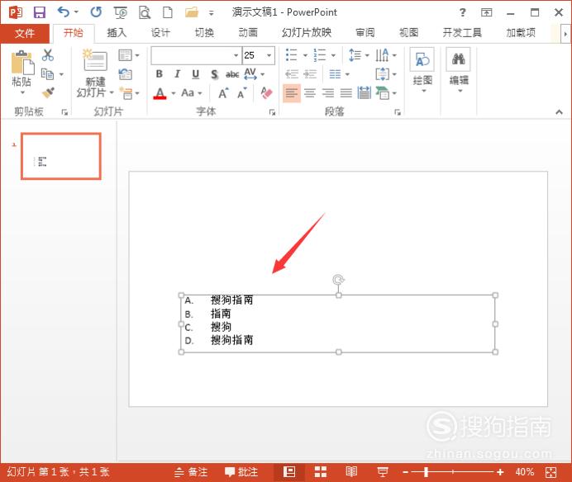This screenshot has width=572, height=482.
Task: Select slide 1 thumbnail in panel
Action: [61, 156]
